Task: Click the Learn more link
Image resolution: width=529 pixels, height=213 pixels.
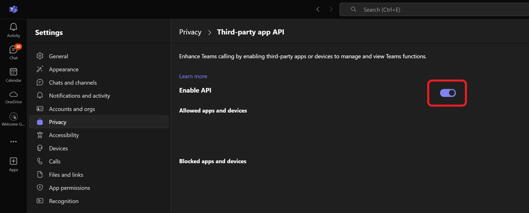Action: tap(193, 77)
